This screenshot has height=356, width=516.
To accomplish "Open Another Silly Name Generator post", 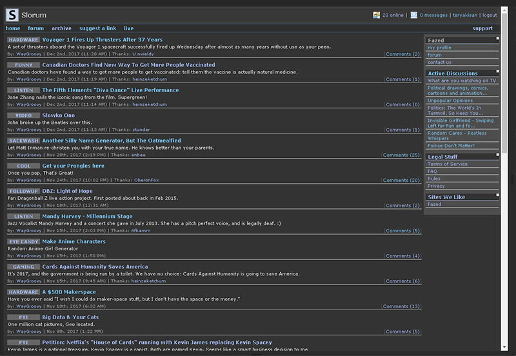I will click(112, 141).
